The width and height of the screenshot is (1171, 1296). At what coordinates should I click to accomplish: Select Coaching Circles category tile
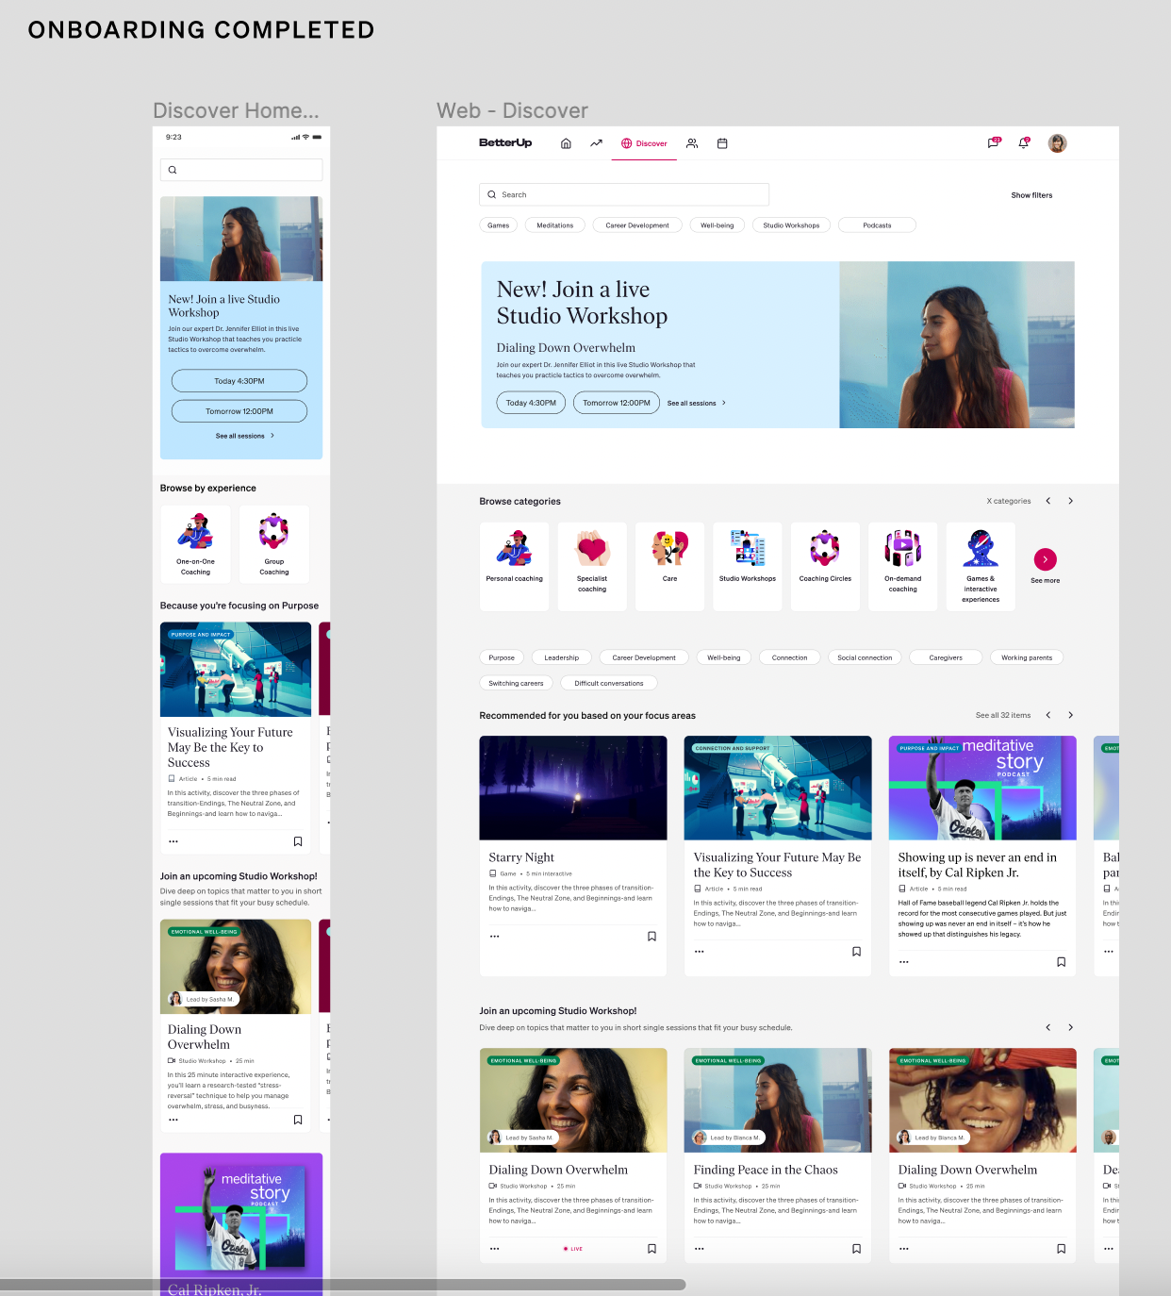tap(825, 566)
